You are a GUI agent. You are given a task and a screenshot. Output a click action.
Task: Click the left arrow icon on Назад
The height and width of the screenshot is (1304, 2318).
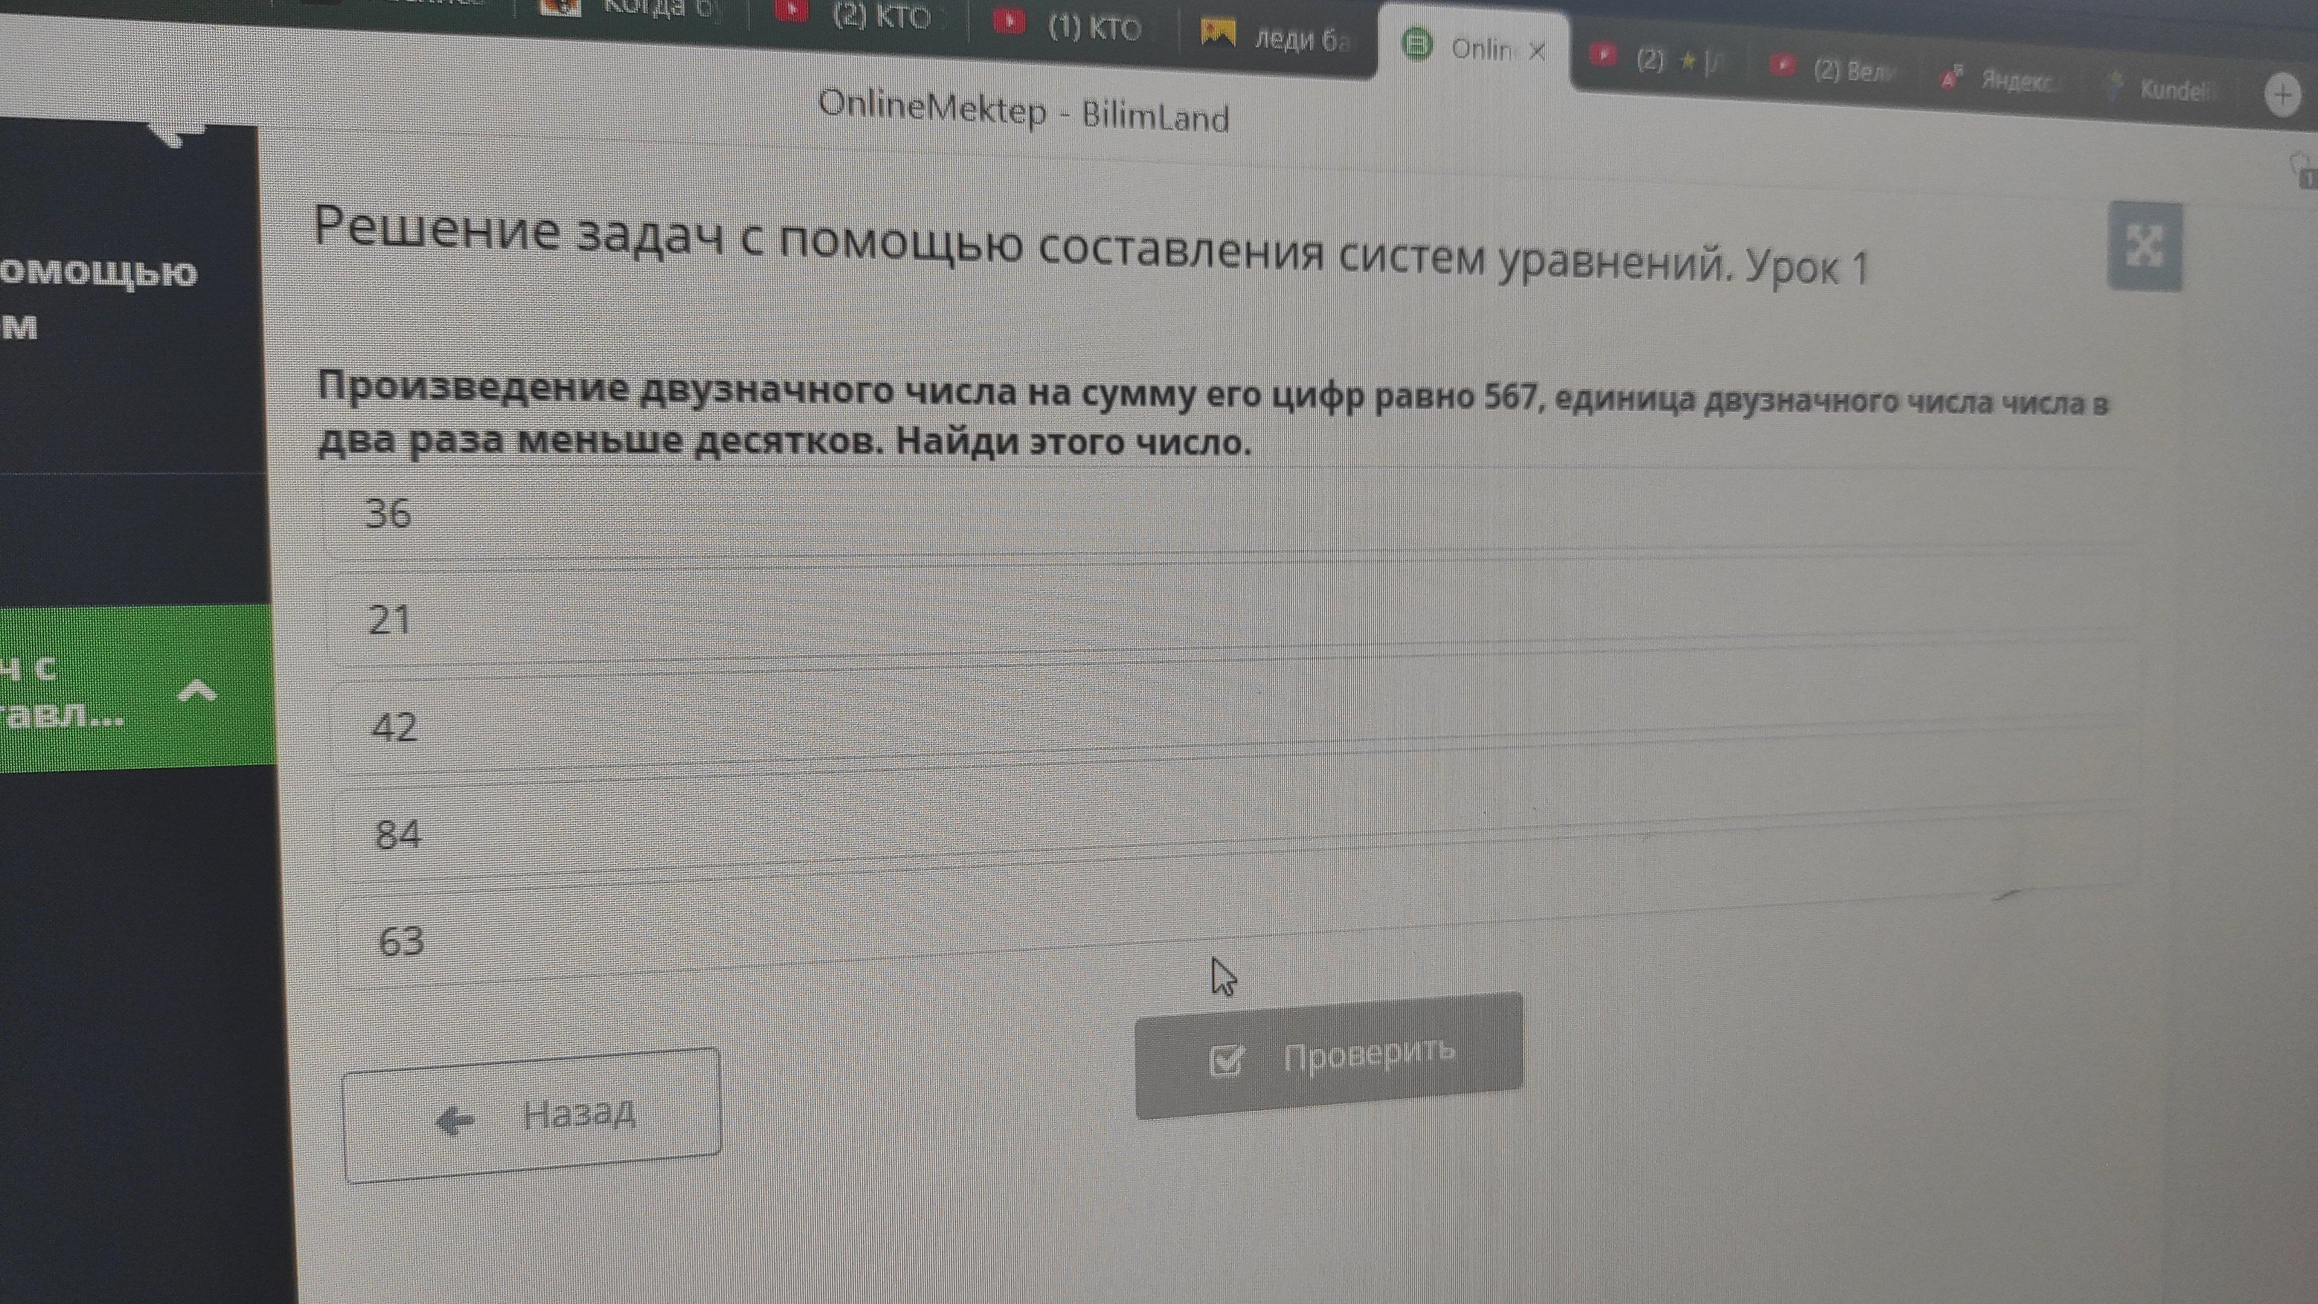(455, 1120)
